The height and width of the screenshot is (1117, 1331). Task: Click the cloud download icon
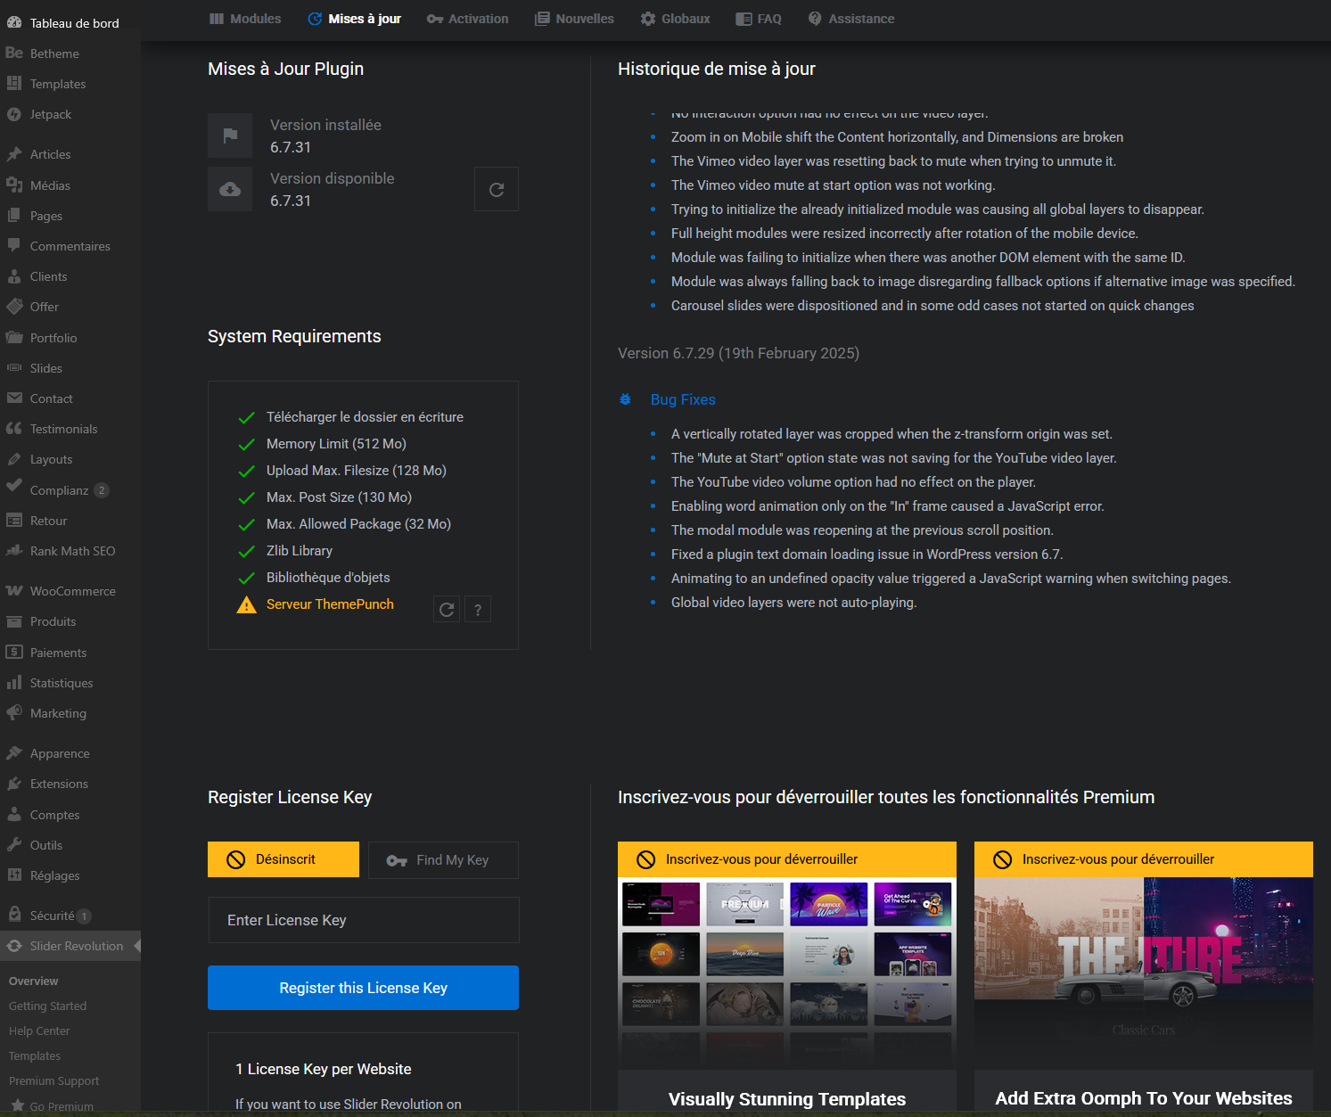pos(230,189)
